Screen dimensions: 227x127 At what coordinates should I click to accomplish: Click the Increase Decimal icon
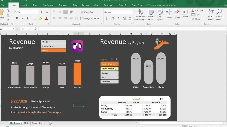pos(124,18)
